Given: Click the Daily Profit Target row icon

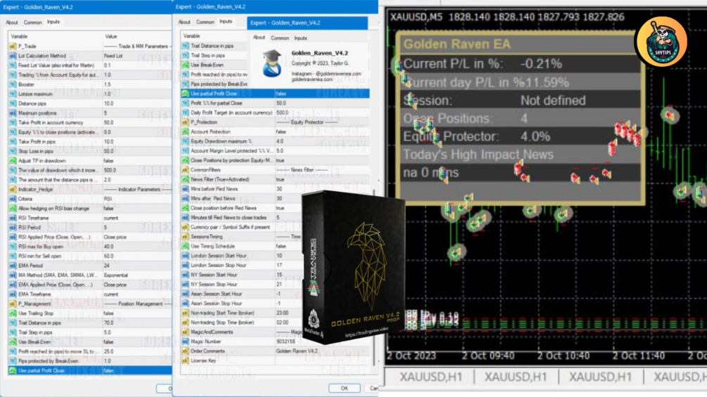Looking at the screenshot, I should [185, 112].
